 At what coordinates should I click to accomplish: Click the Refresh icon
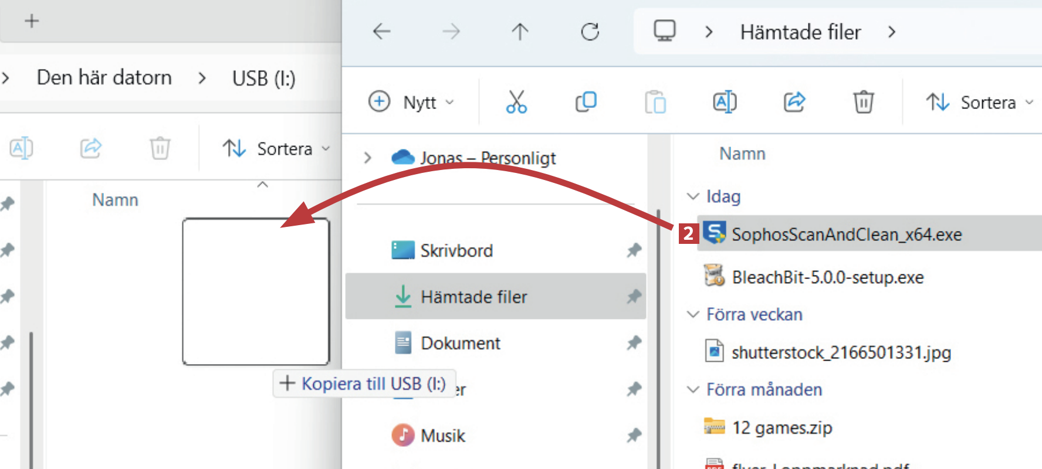pyautogui.click(x=590, y=32)
